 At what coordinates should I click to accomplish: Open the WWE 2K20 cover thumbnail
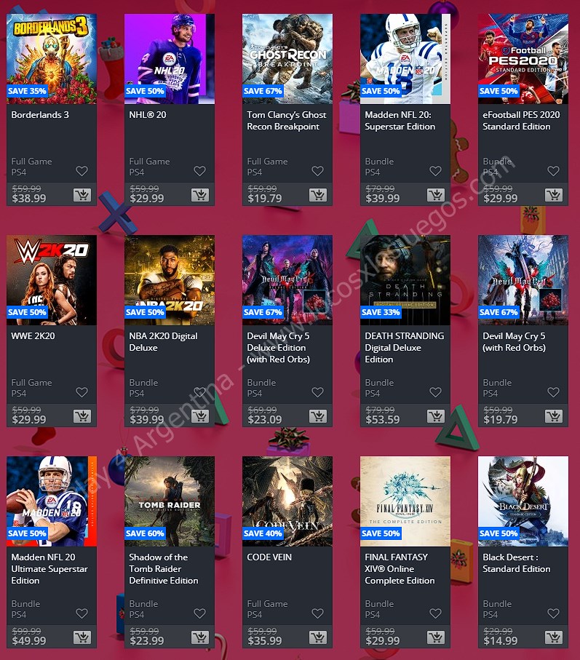tap(52, 280)
